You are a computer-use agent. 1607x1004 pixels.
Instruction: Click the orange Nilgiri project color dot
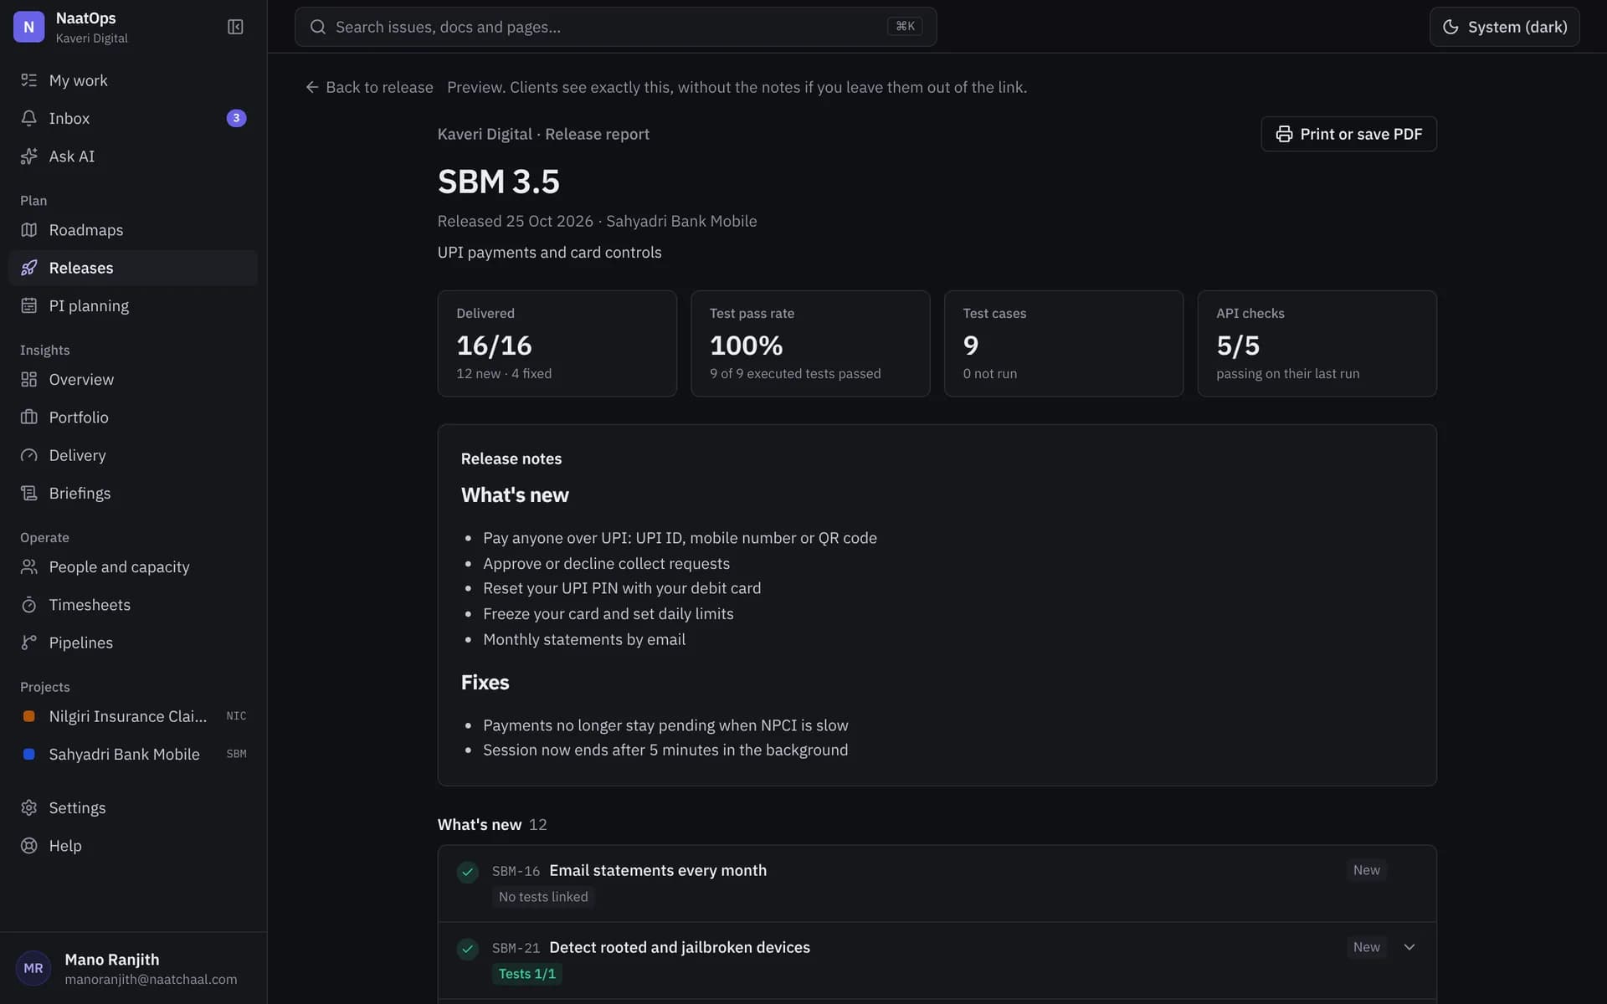(x=29, y=716)
